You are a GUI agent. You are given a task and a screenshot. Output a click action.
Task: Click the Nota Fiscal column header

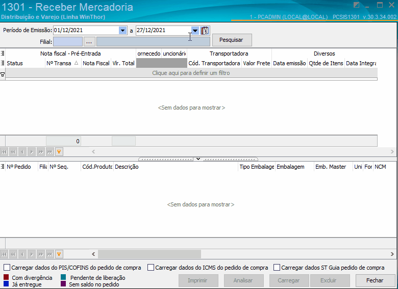[96, 63]
